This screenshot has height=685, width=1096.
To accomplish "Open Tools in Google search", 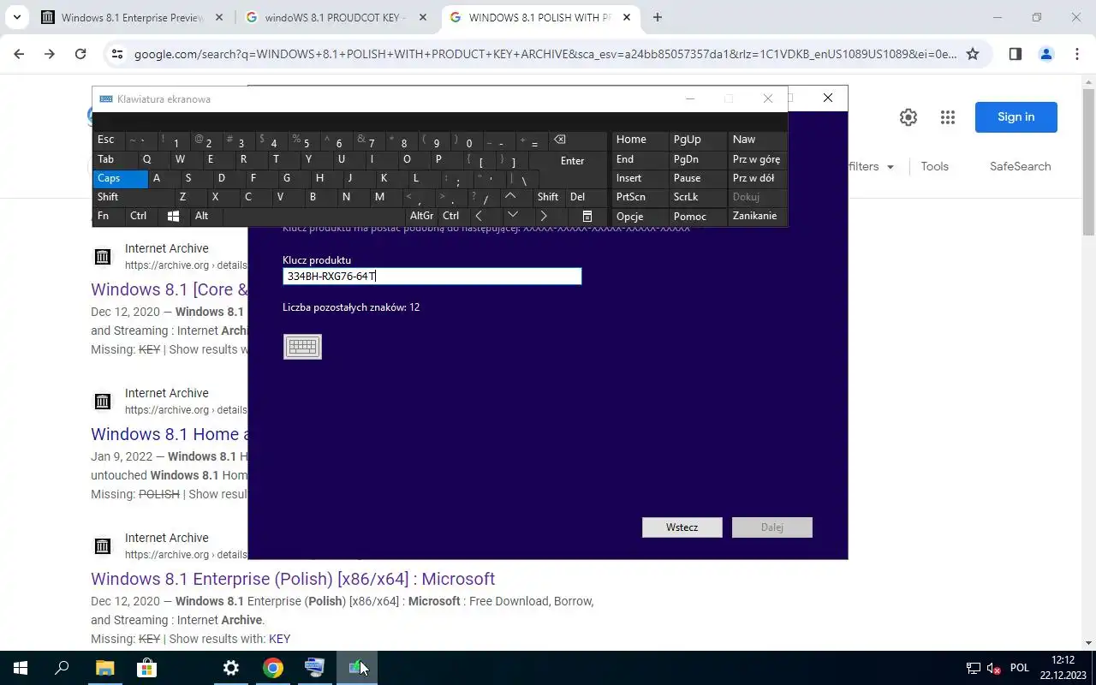I will (934, 167).
